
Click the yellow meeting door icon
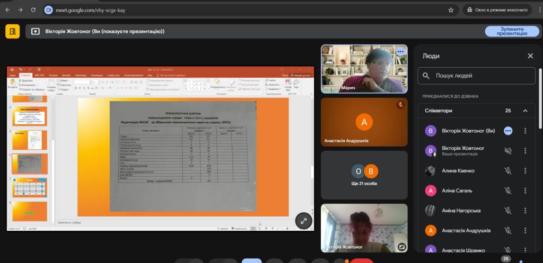coord(12,31)
